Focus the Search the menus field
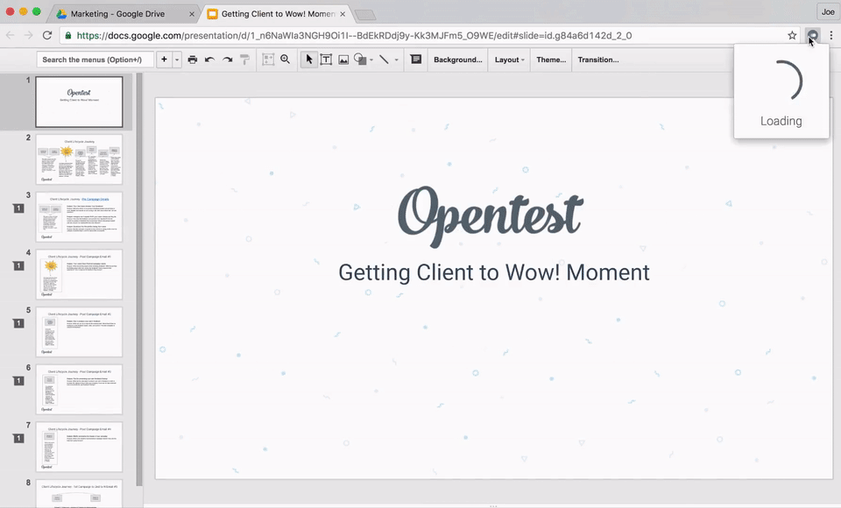The height and width of the screenshot is (508, 841). pyautogui.click(x=95, y=60)
